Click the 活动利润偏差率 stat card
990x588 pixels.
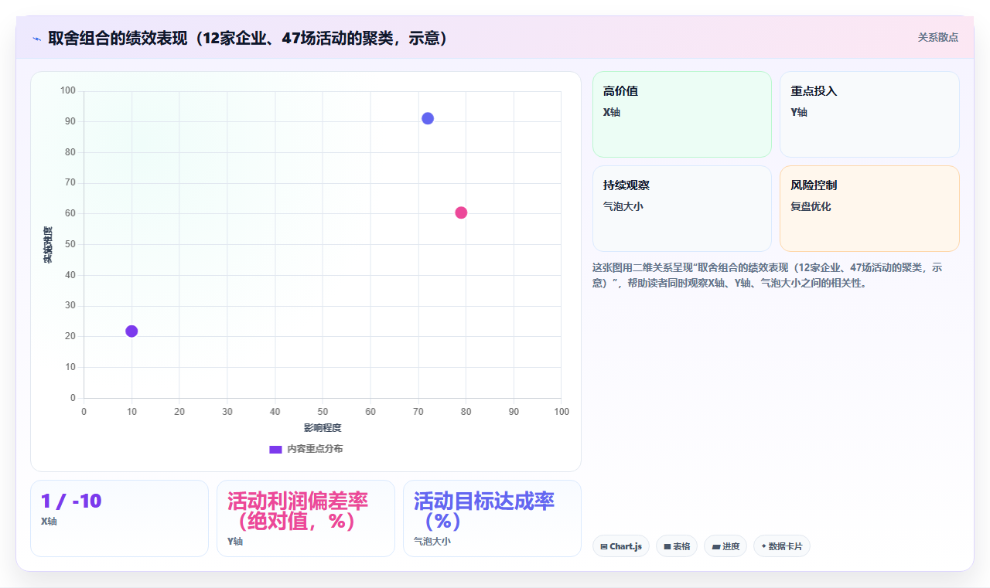pos(306,518)
